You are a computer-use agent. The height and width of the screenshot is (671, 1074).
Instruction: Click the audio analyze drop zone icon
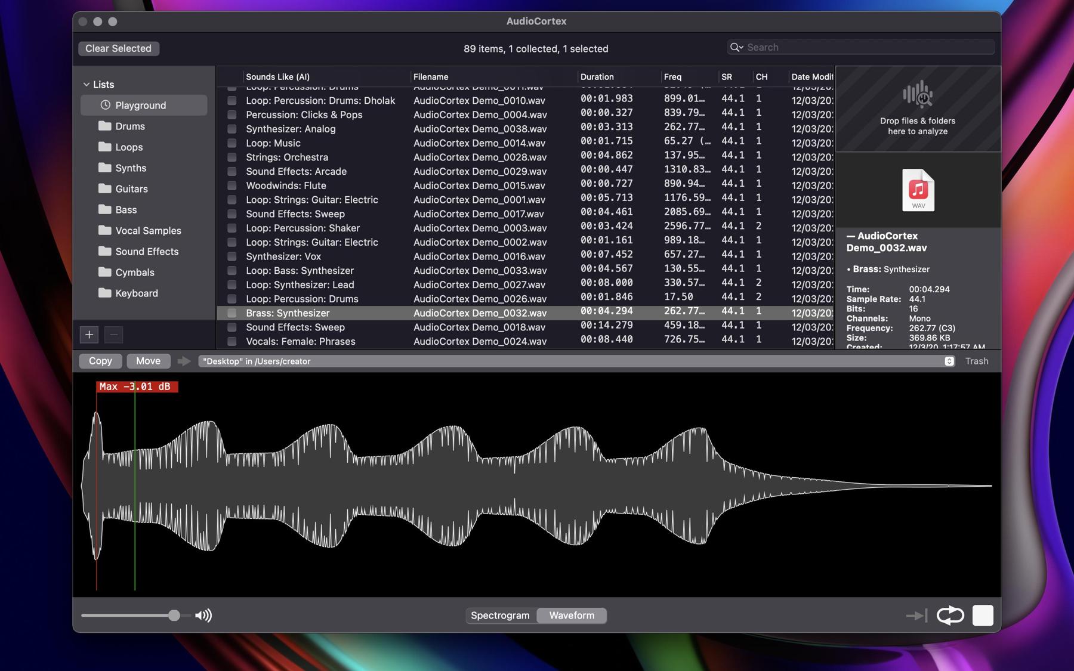pos(918,94)
